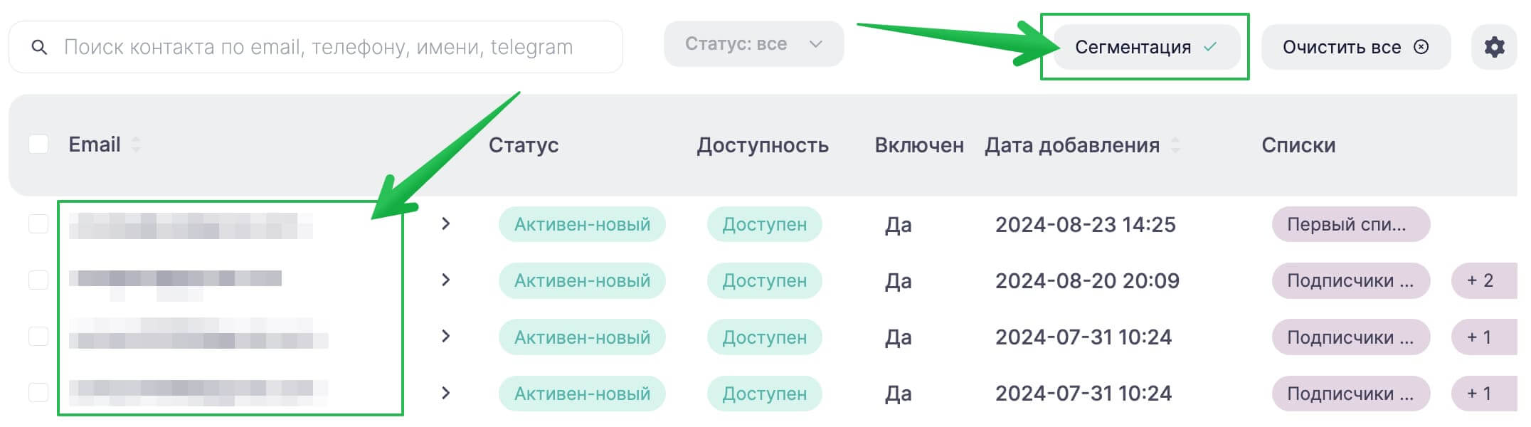Screen dimensions: 1531x427
Task: Check the contact added 2024-08-23 14:25
Action: coord(38,224)
